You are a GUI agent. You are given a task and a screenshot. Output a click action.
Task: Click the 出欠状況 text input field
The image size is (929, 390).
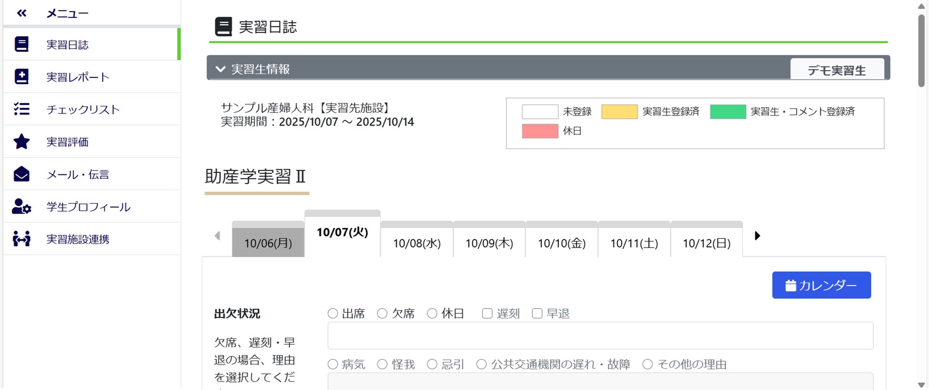600,336
